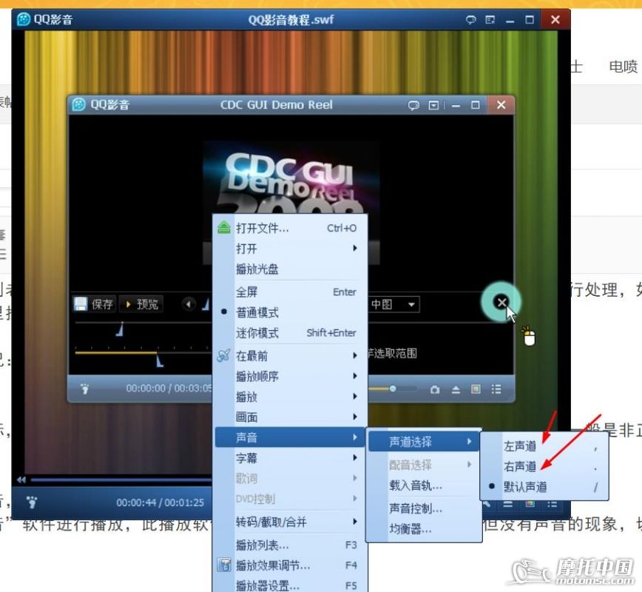Screen dimensions: 642x592
Task: Click the highlighted 声音 menu item
Action: point(290,437)
